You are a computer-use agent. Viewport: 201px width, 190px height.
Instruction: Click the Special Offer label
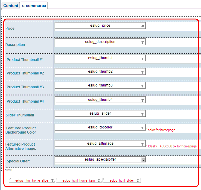(x=18, y=161)
